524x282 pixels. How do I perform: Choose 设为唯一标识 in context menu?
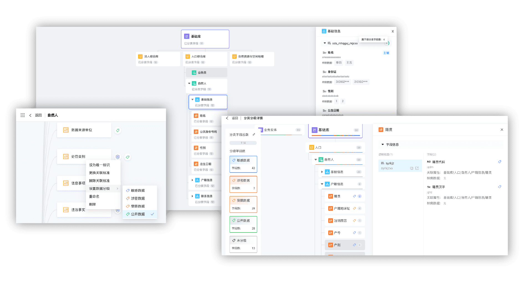point(103,165)
